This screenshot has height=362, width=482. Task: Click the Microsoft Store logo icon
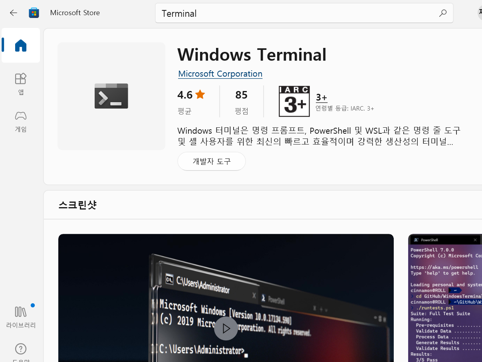coord(34,13)
